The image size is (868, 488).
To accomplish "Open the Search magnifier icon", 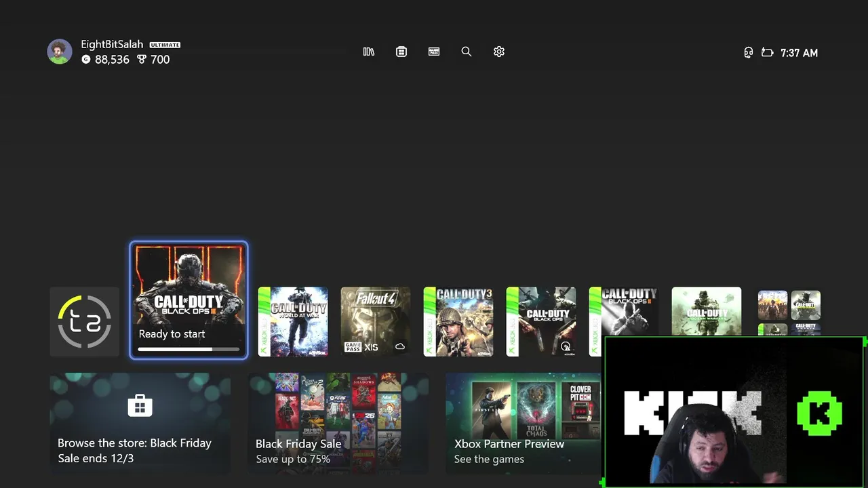I will 467,52.
